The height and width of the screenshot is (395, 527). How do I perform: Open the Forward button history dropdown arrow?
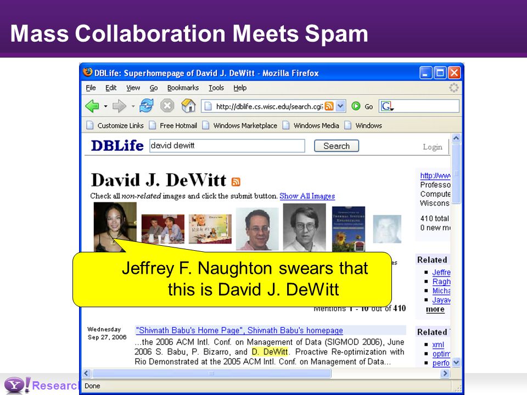[x=133, y=106]
